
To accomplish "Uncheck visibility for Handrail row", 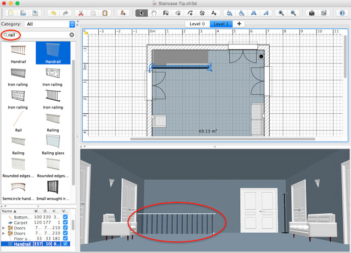I will [66, 244].
